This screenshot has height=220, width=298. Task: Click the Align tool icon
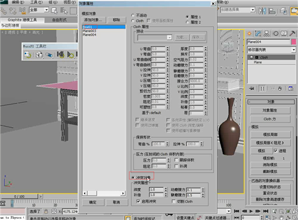coord(272,11)
